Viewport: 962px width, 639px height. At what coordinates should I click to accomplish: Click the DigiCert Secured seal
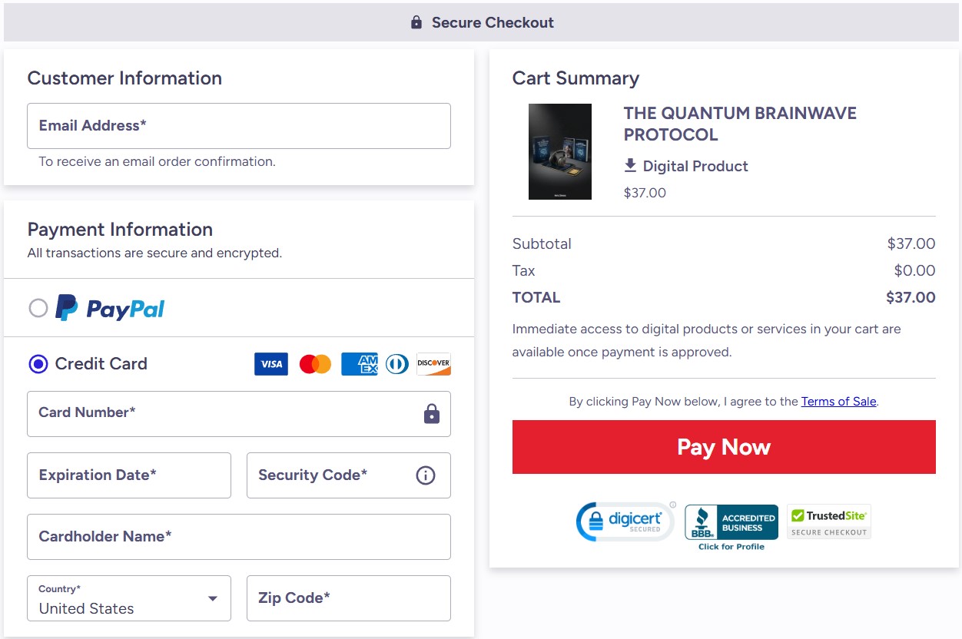[625, 521]
